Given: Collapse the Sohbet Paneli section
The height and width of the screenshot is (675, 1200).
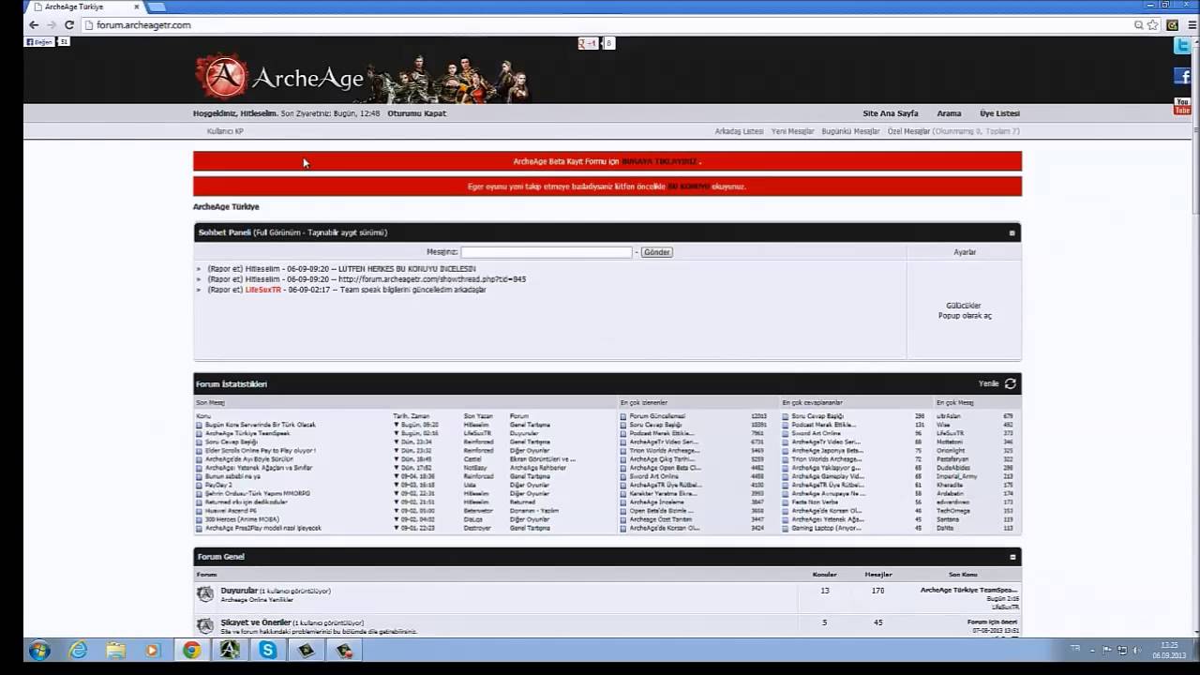Looking at the screenshot, I should pyautogui.click(x=1012, y=232).
